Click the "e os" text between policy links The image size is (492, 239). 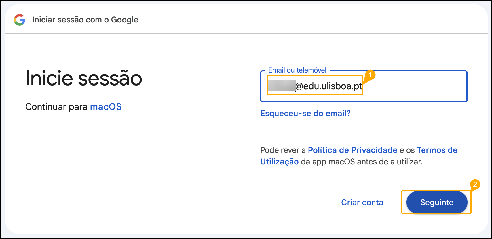coord(407,150)
